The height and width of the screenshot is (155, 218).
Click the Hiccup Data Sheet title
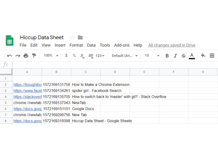[x=42, y=37]
